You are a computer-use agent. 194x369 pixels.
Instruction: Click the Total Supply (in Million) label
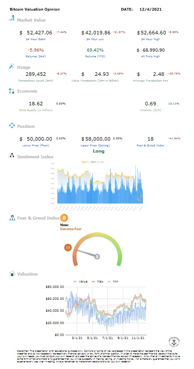click(36, 110)
